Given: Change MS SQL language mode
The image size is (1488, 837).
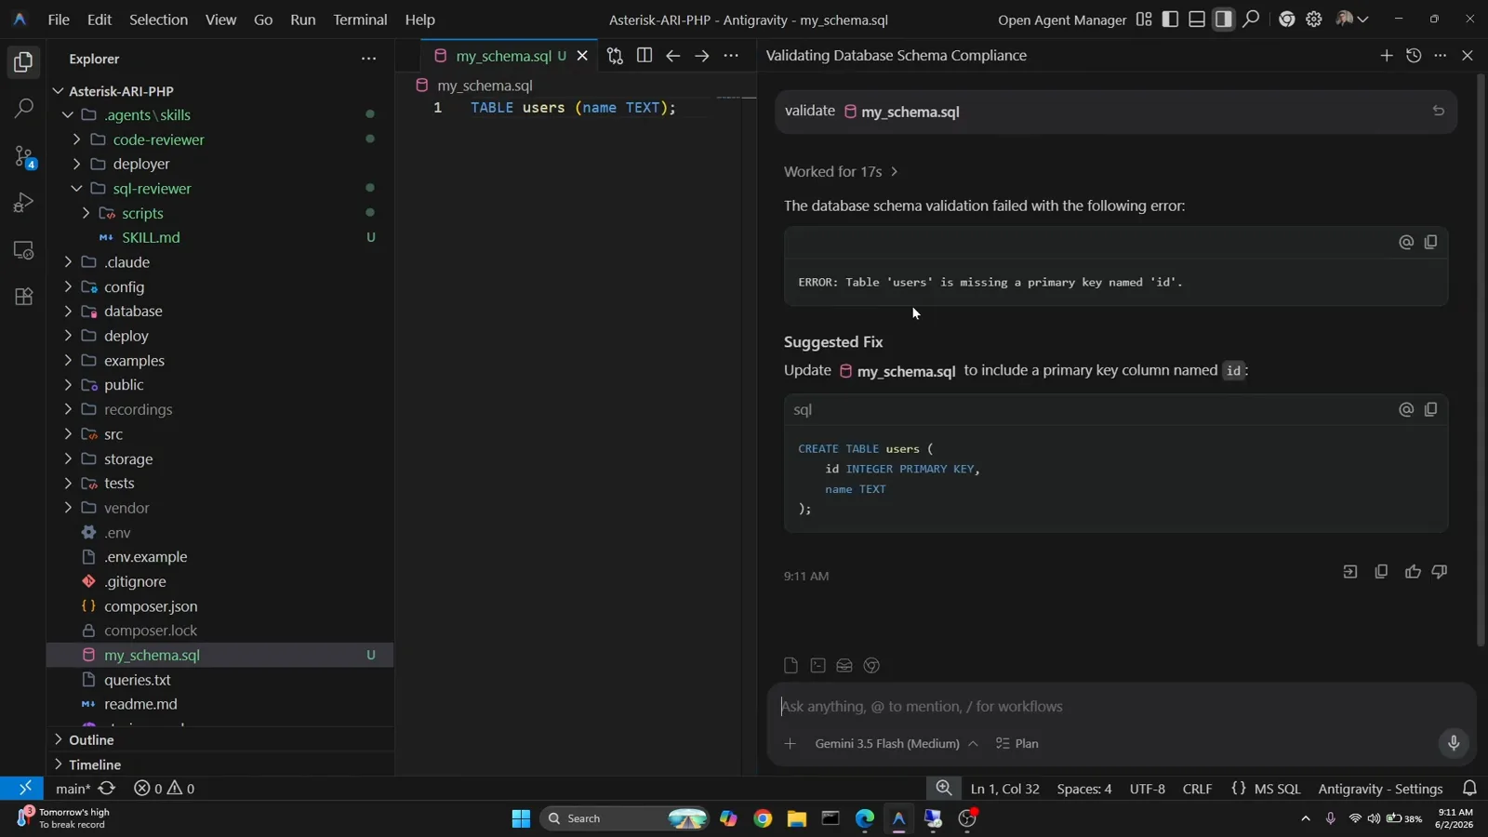Looking at the screenshot, I should [1277, 789].
